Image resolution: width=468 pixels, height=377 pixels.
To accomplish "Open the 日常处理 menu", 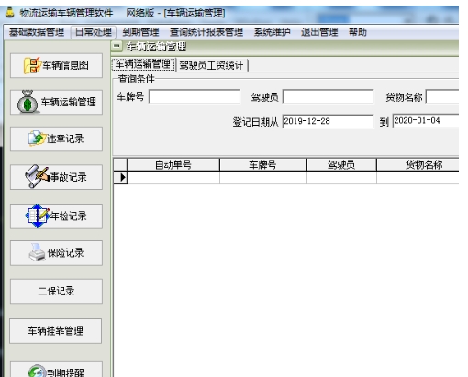I will click(x=94, y=32).
